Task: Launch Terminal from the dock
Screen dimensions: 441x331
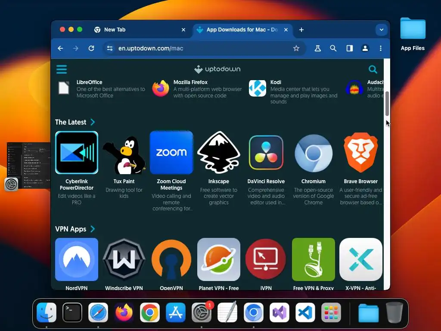Action: click(72, 312)
